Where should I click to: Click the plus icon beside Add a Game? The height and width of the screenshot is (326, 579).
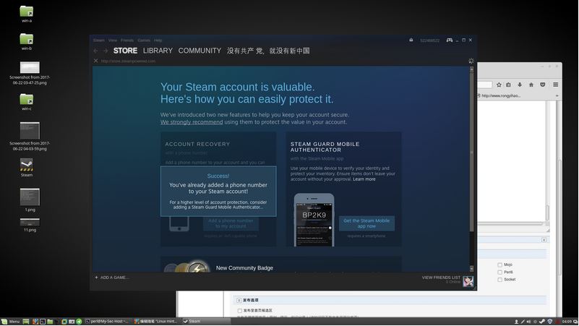pos(96,278)
